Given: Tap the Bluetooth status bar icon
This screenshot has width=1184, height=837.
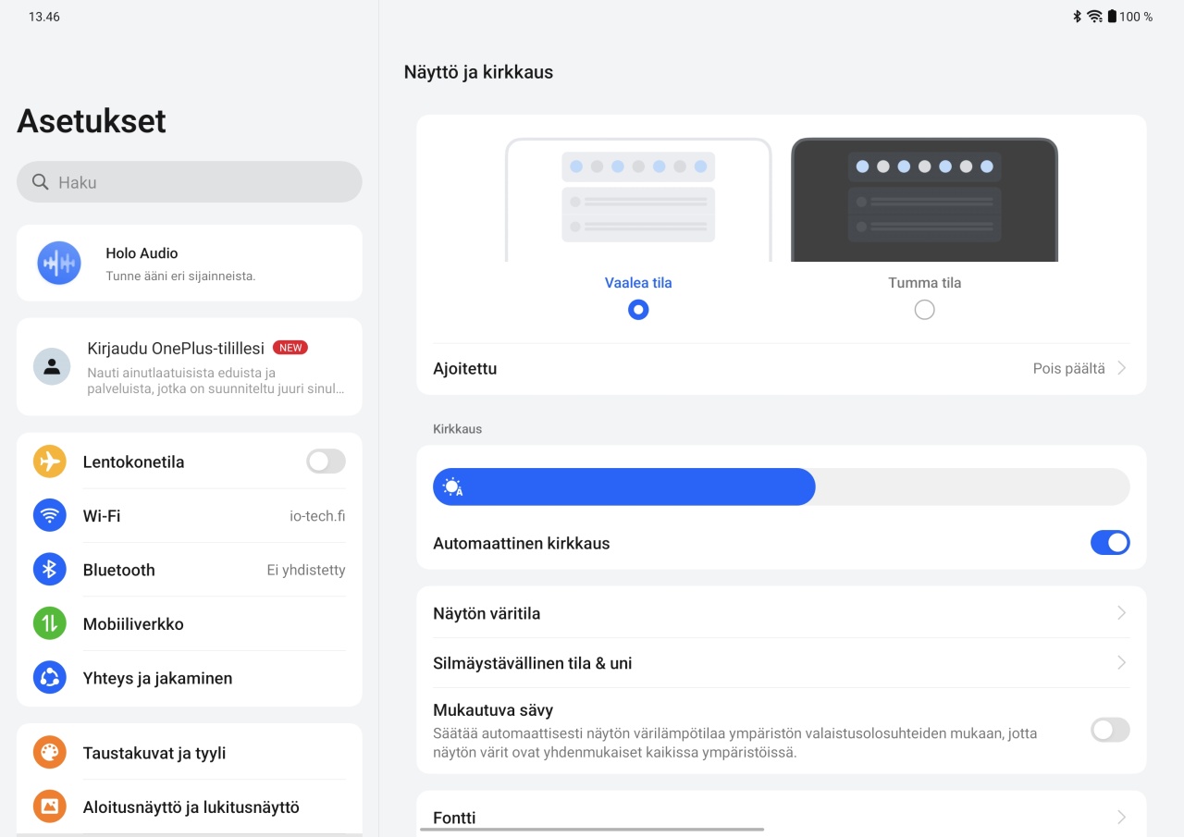Looking at the screenshot, I should point(1077,17).
